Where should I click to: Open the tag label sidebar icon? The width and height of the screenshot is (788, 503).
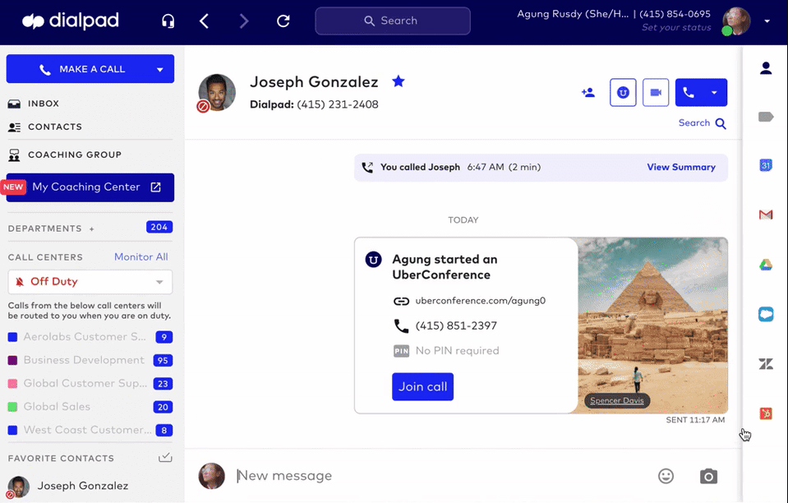pyautogui.click(x=766, y=117)
